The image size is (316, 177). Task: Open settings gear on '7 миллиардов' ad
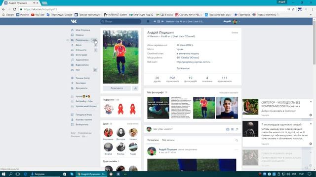[x=311, y=144]
